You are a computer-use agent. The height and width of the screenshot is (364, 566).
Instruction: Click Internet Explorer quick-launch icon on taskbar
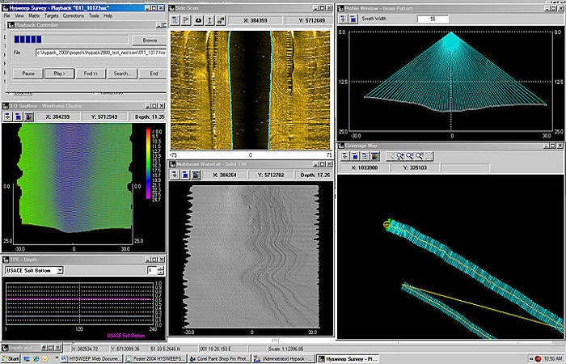click(36, 359)
